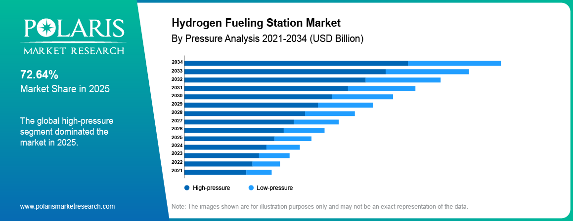The width and height of the screenshot is (573, 221).
Task: Click the 'Market Share in 2025' text
Action: point(65,89)
